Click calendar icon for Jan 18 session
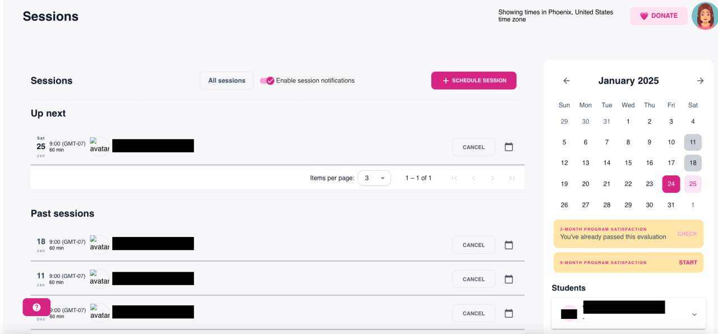This screenshot has width=718, height=334. [509, 245]
